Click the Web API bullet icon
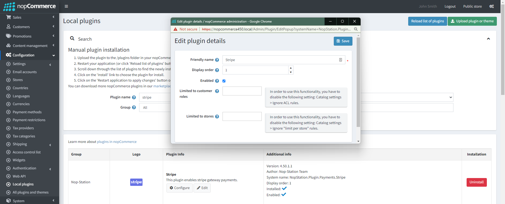 tap(8, 176)
